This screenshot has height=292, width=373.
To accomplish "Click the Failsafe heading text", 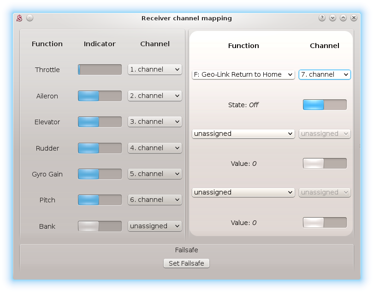I will [x=186, y=250].
